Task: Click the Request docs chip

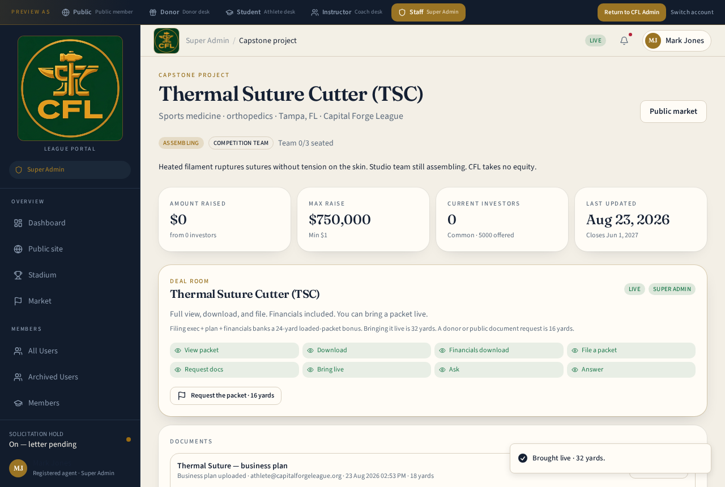Action: pos(234,370)
